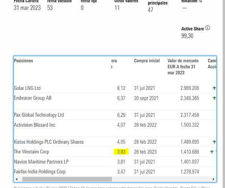Viewport: 225px width, 188px height.
Task: Click the horizontal scrollbar thumb of the table
Action: point(67,179)
